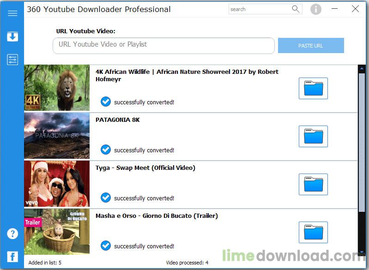The image size is (369, 270).
Task: Open the hamburger menu in sidebar
Action: [x=12, y=13]
